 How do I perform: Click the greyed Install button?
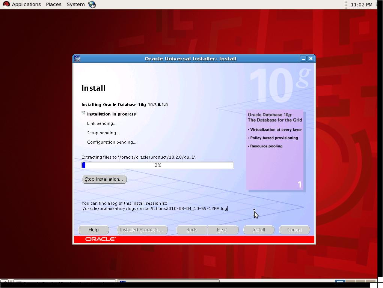pyautogui.click(x=259, y=230)
